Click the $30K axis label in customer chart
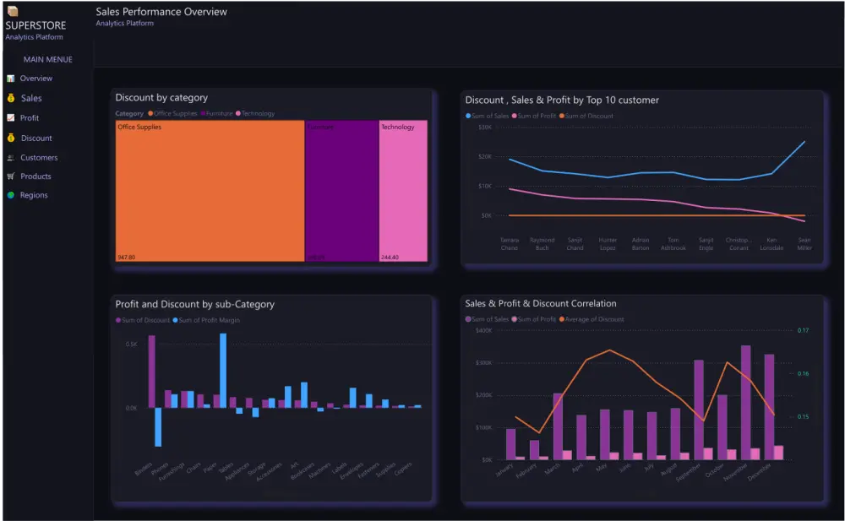 click(485, 128)
